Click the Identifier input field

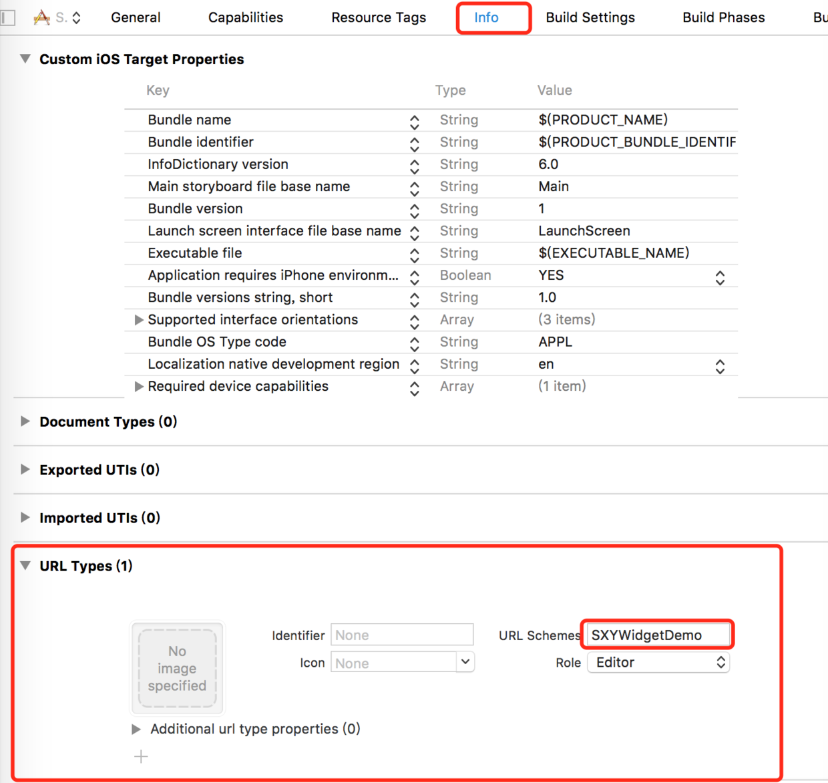click(402, 635)
